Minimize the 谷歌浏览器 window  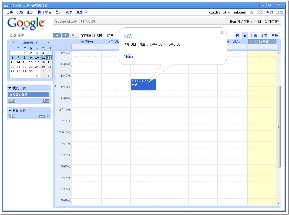pyautogui.click(x=263, y=5)
